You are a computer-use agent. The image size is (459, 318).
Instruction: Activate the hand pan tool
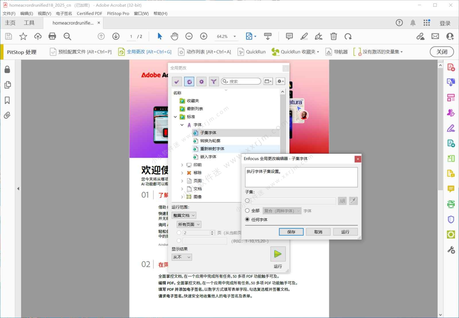pos(174,36)
